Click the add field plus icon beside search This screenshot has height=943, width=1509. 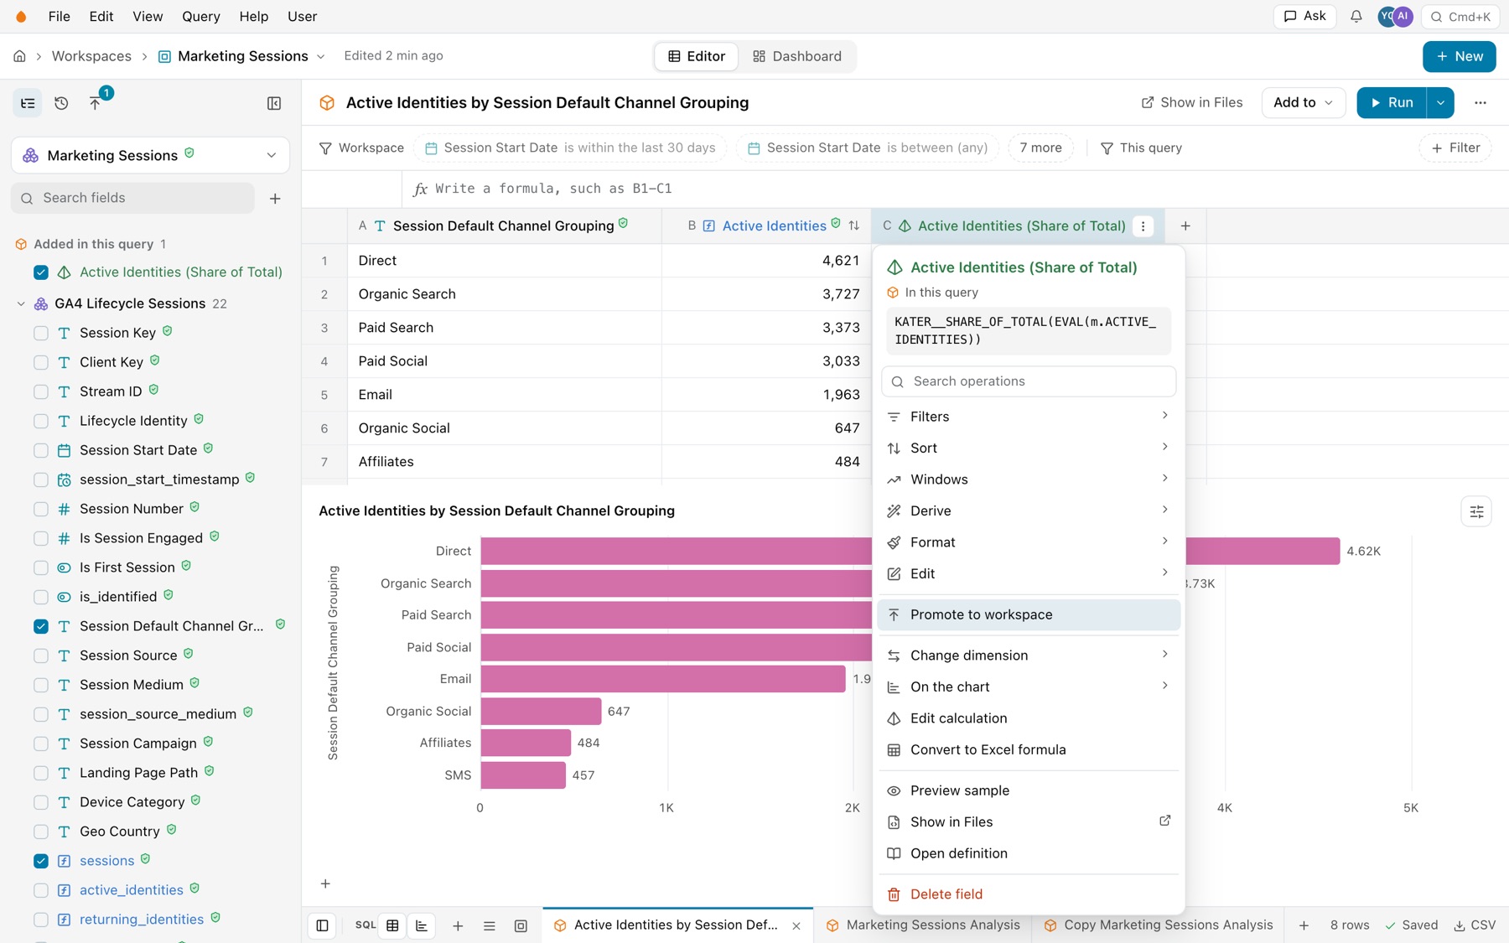tap(275, 199)
